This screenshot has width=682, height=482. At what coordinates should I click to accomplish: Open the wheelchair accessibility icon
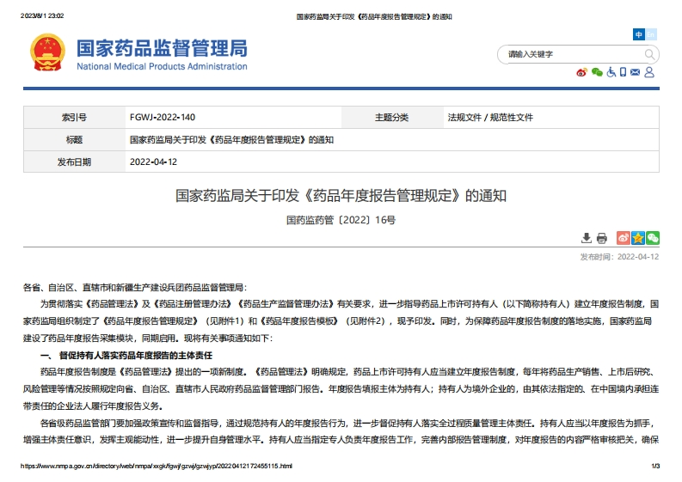611,73
